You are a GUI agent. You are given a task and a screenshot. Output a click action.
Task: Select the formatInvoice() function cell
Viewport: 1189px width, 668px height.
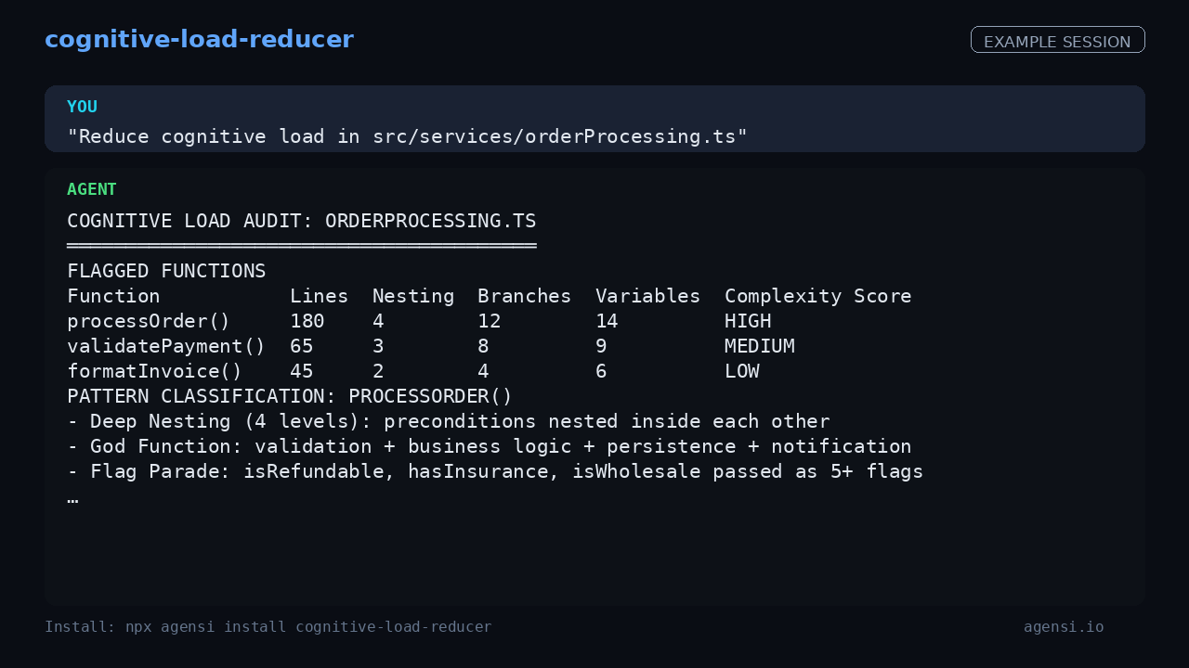pos(154,371)
